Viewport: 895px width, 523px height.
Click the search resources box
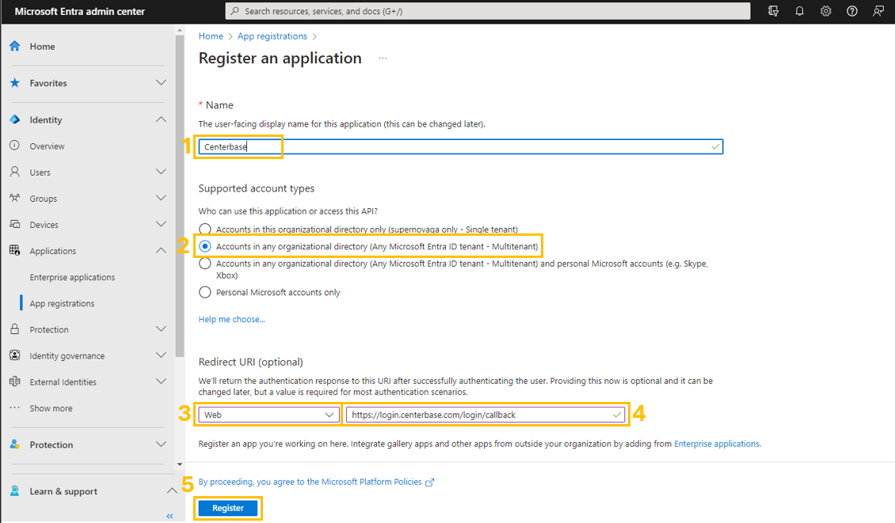tap(488, 11)
